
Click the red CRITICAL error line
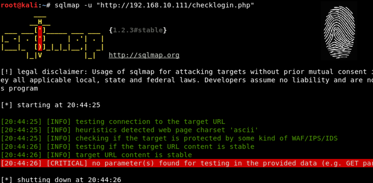point(186,163)
